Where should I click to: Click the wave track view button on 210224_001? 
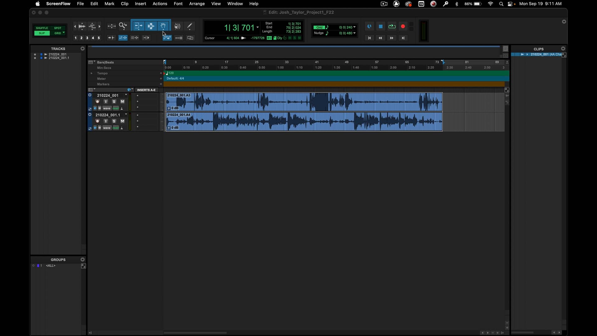click(x=107, y=108)
